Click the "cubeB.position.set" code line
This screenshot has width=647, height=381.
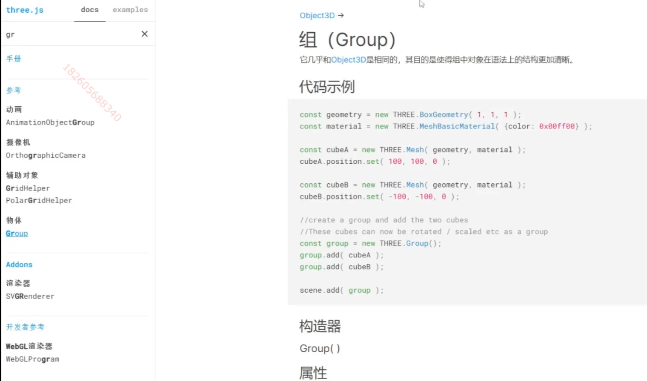(x=379, y=197)
